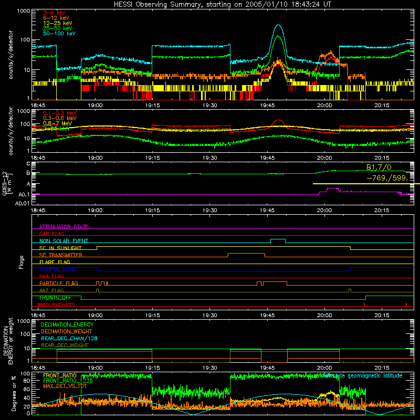Click the yellow flare-duration bar in GOES panel
420x420 pixels.
click(366, 184)
